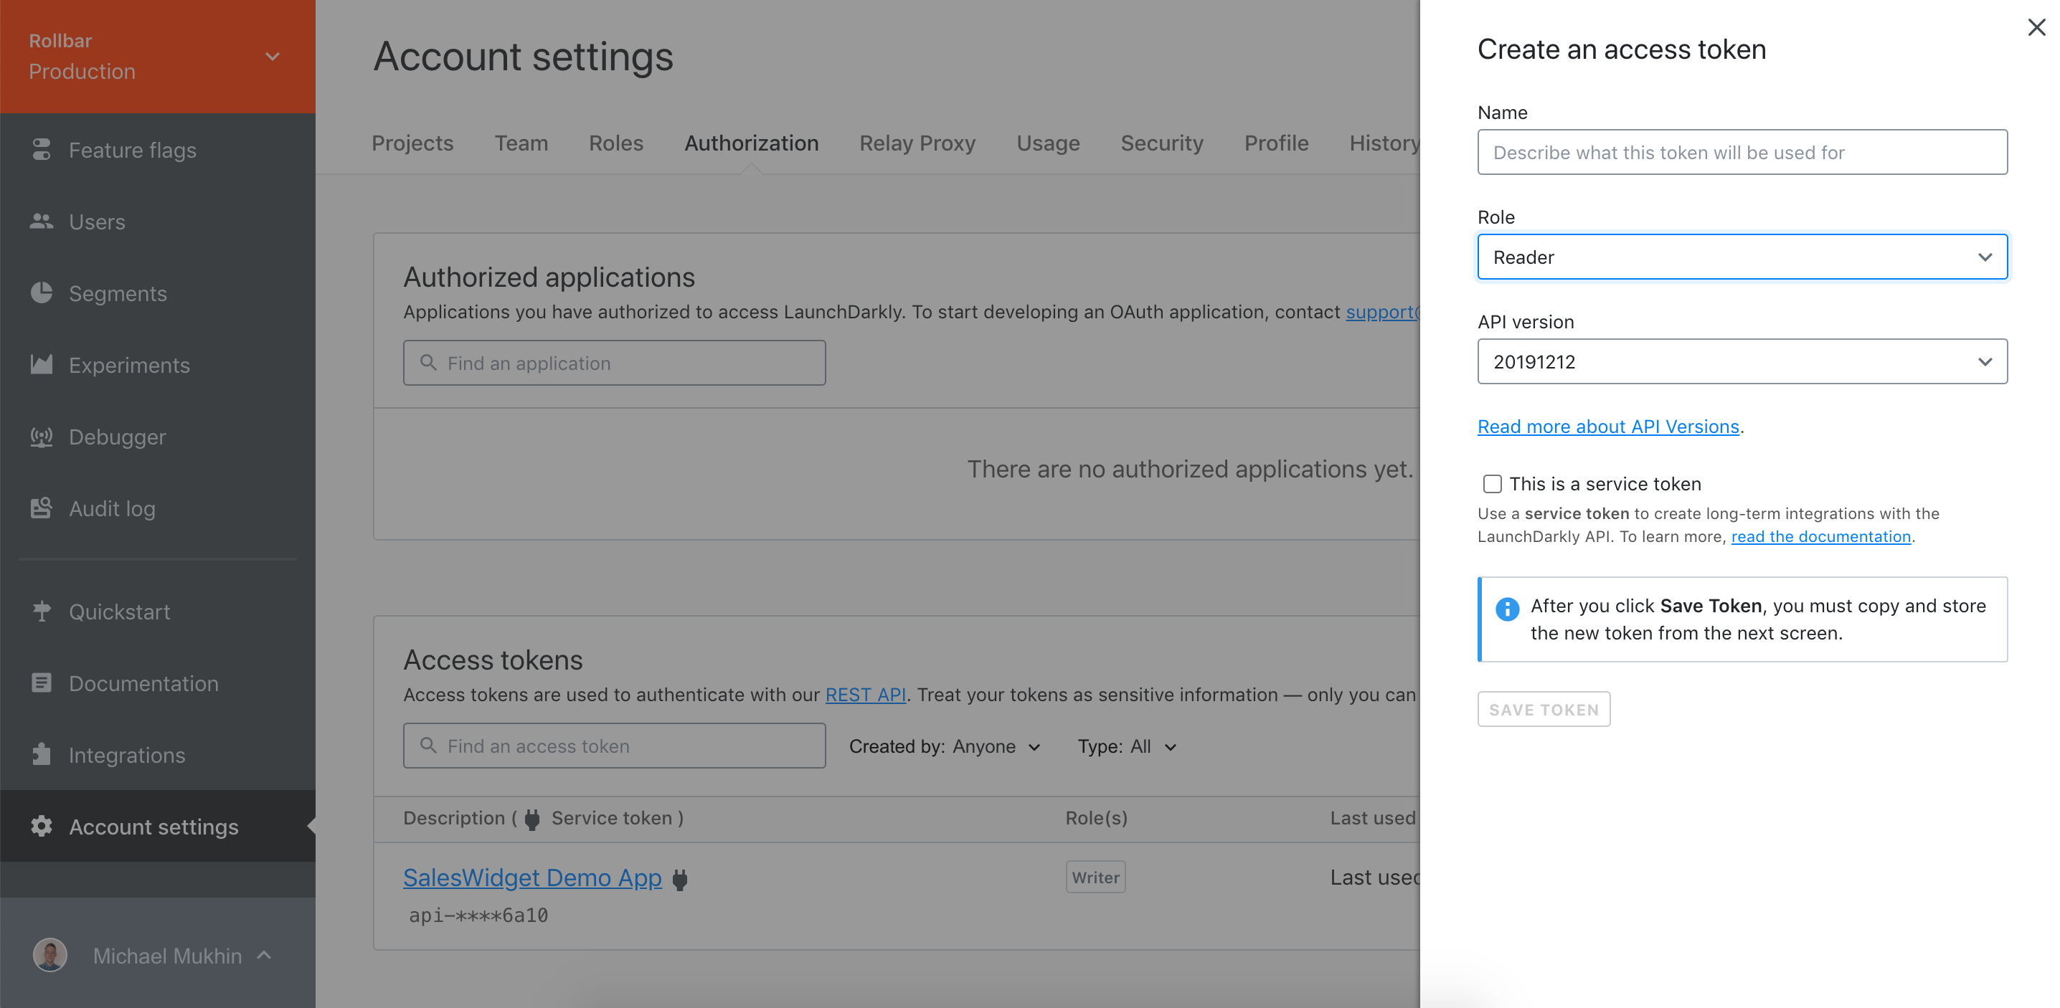Screen dimensions: 2060x1008
Task: Click the Feature flags toggle icon in sidebar
Action: pyautogui.click(x=41, y=150)
